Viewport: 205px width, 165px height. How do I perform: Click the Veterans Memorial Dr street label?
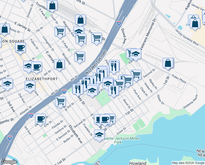[x=148, y=34]
